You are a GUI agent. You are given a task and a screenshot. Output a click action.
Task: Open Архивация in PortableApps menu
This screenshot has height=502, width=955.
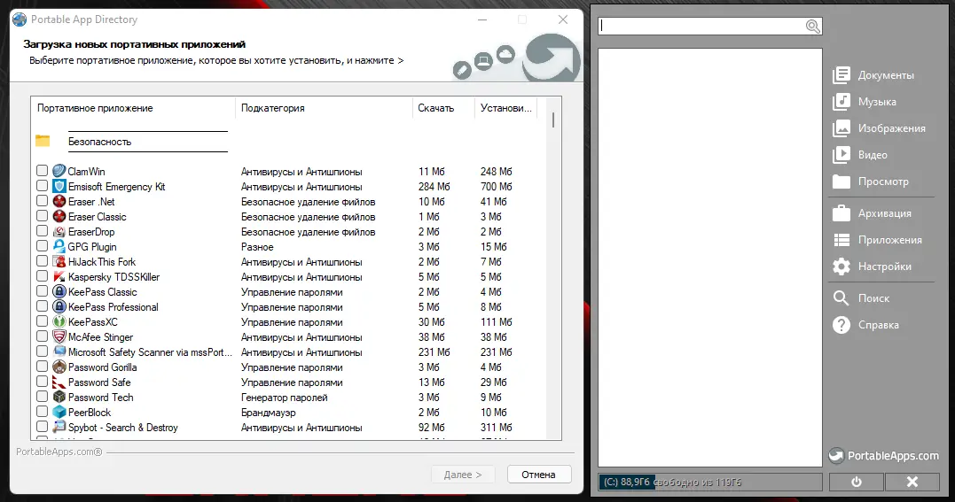tap(873, 213)
